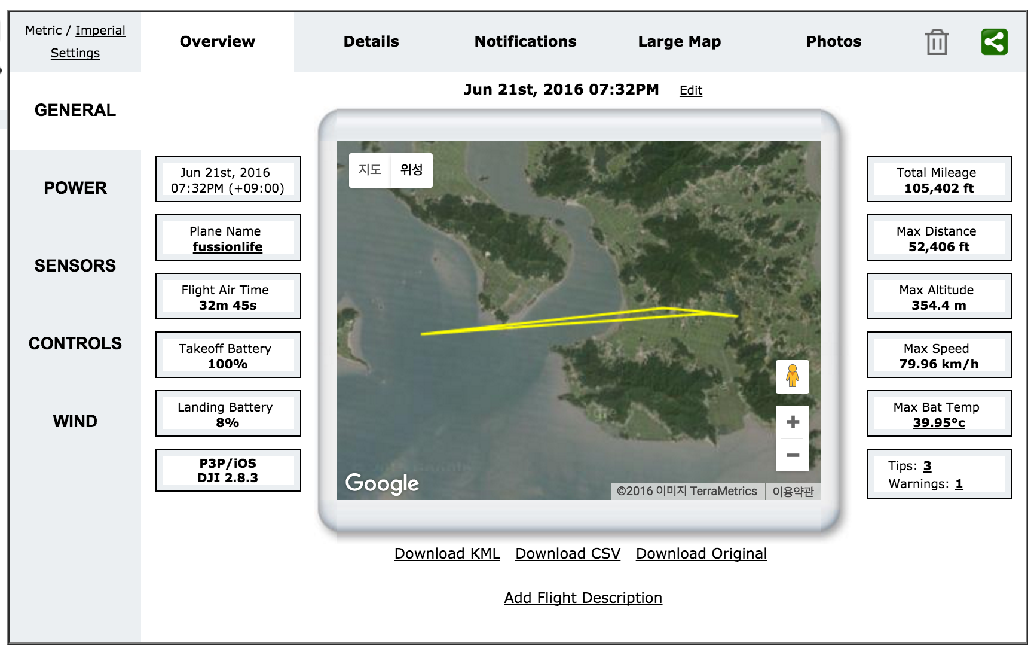Open the Details tab

(371, 42)
